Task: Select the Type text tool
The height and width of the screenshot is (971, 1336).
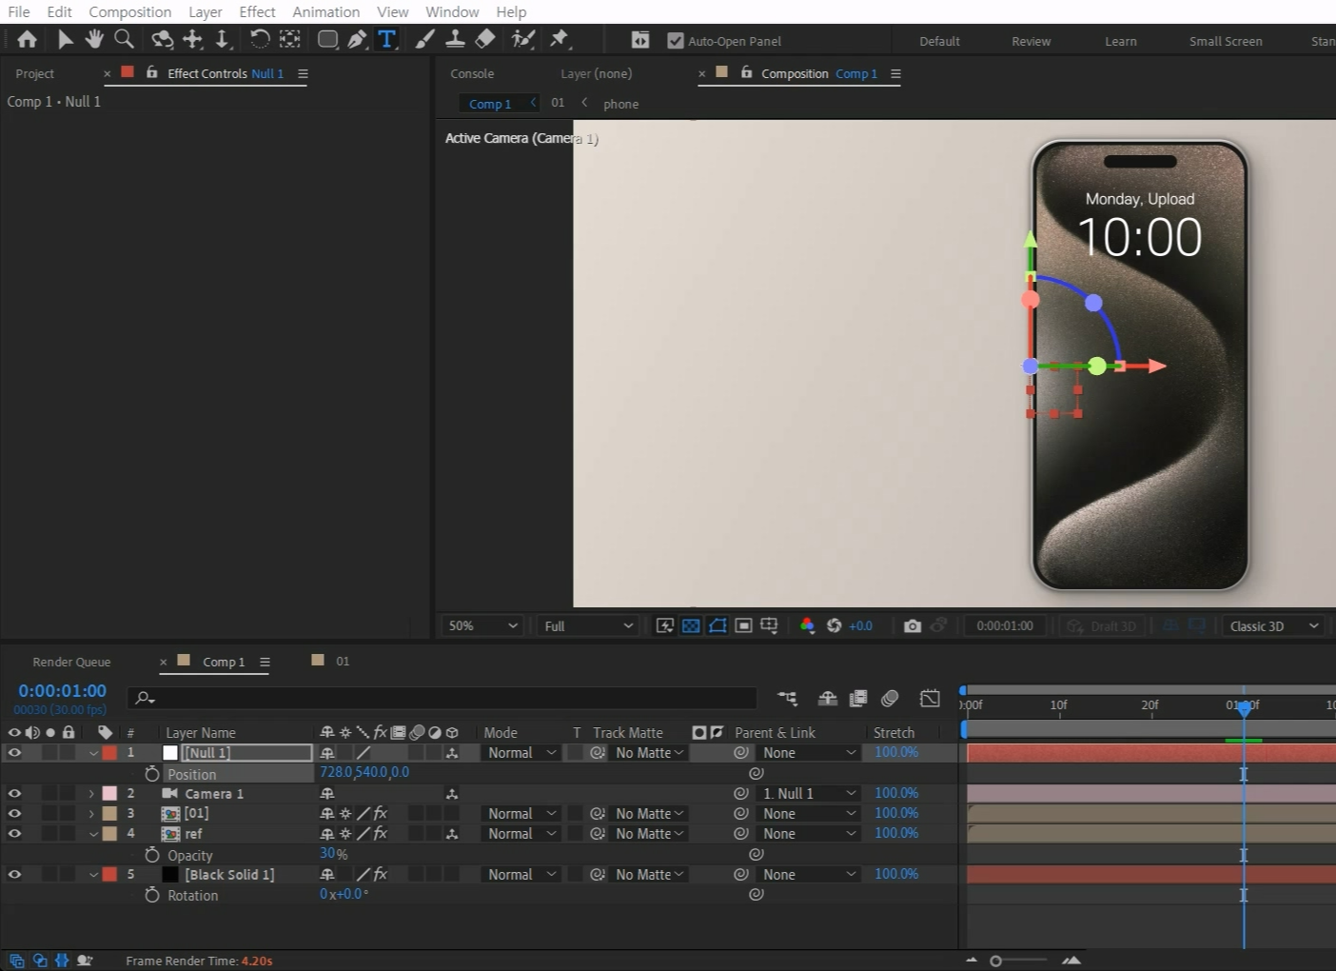Action: tap(386, 39)
